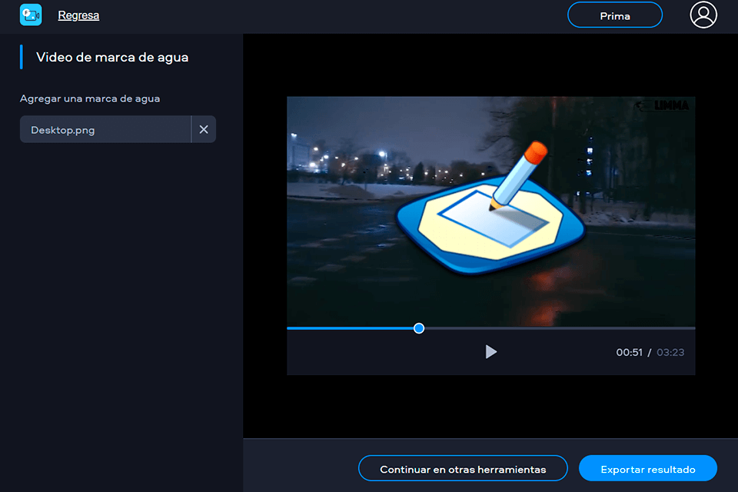
Task: Select the LIMMA watermark in the video corner
Action: (x=663, y=107)
